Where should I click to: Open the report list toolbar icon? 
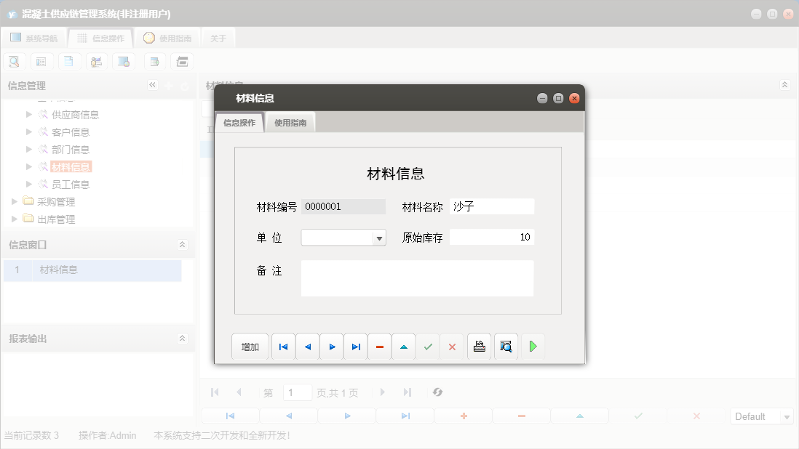(x=41, y=61)
